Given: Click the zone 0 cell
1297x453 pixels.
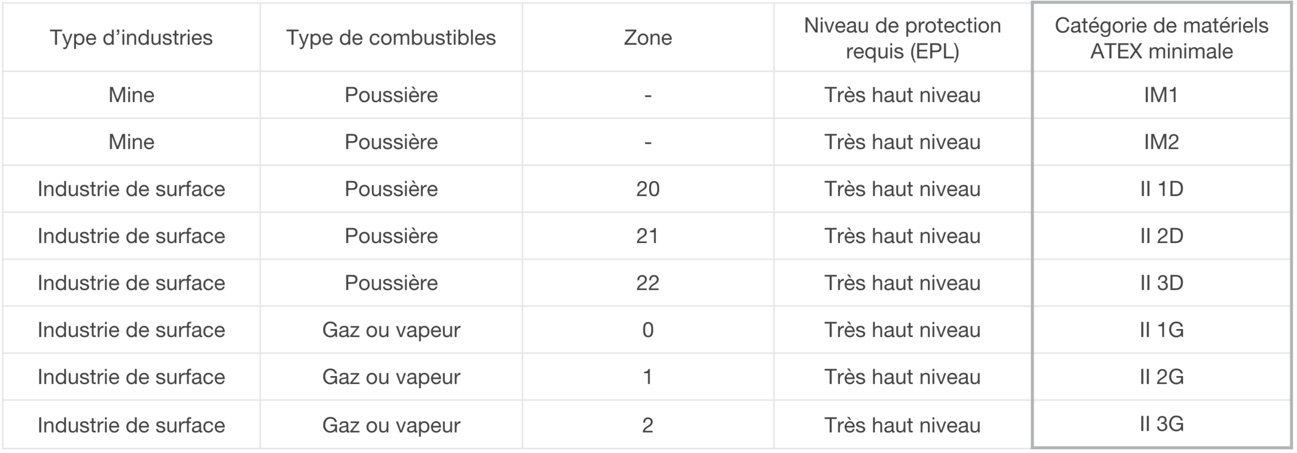Looking at the screenshot, I should (x=648, y=330).
